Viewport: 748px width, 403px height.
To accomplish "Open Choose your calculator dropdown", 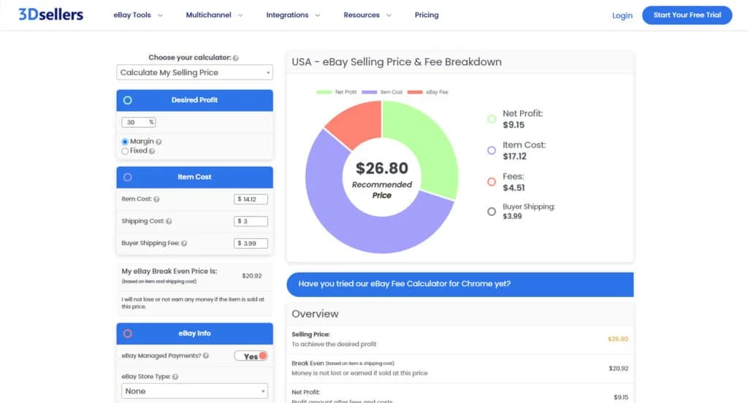I will click(194, 72).
